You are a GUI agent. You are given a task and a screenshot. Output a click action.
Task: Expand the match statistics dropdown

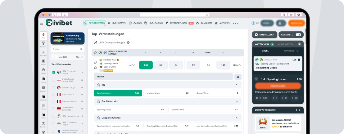tap(132, 65)
